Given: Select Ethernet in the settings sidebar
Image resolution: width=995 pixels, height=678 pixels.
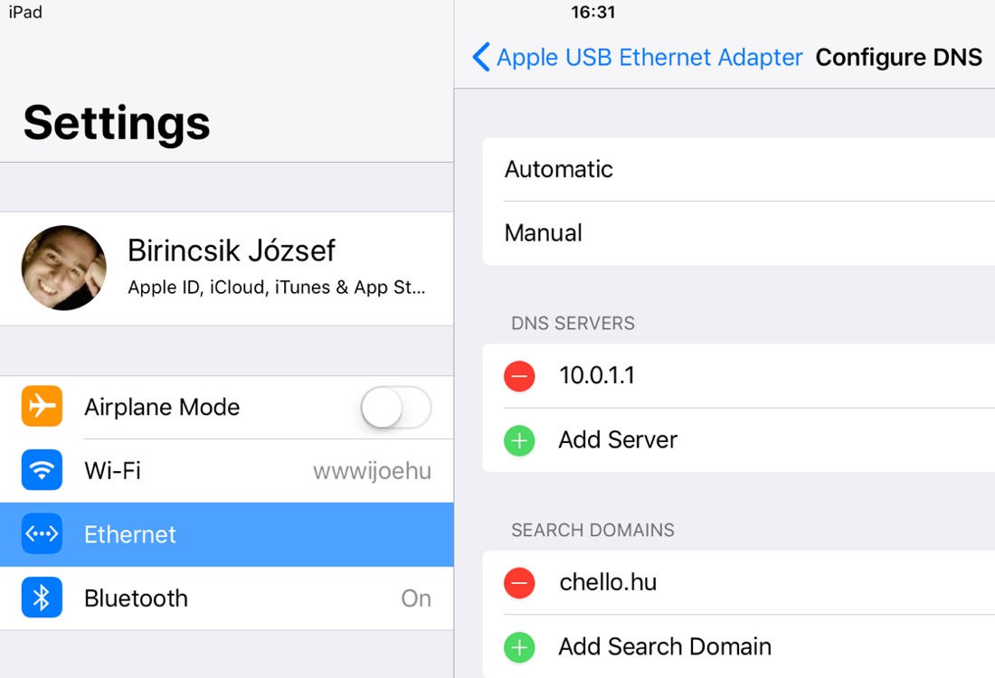Looking at the screenshot, I should [226, 534].
